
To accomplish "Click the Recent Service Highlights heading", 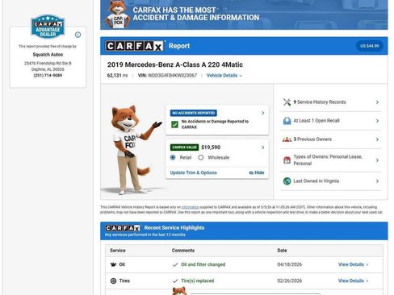I will (x=174, y=228).
